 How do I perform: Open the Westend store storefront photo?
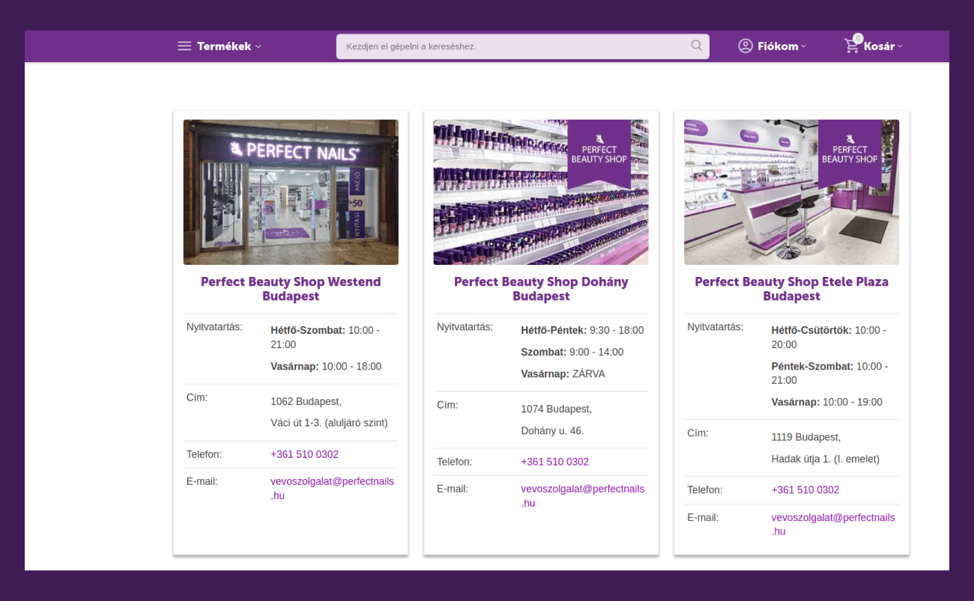(x=291, y=192)
